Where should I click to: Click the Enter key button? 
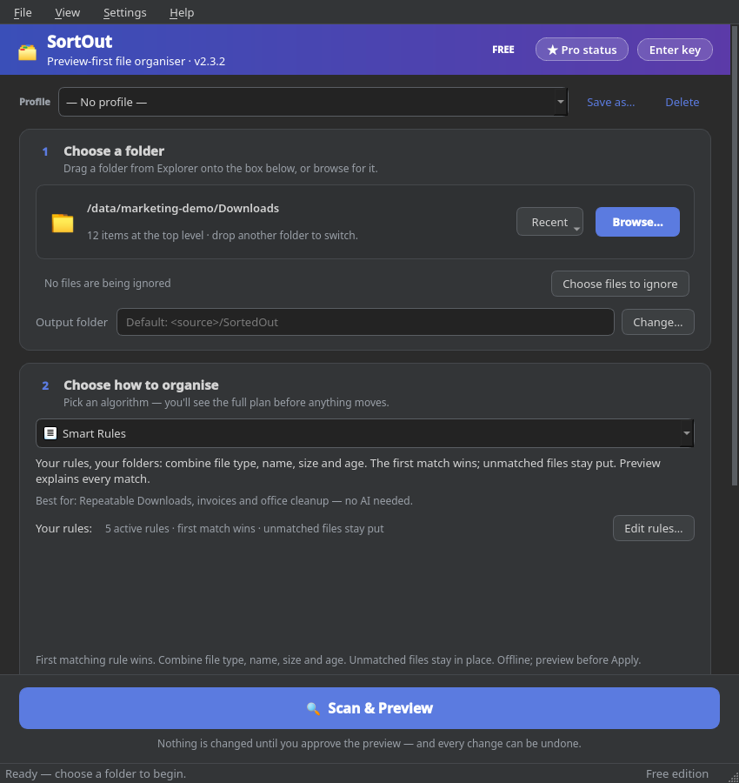pos(675,50)
